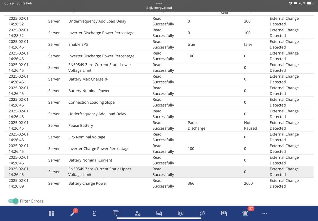Select the Enable EPS row
Screen dimensions: 318x221
(x=159, y=45)
